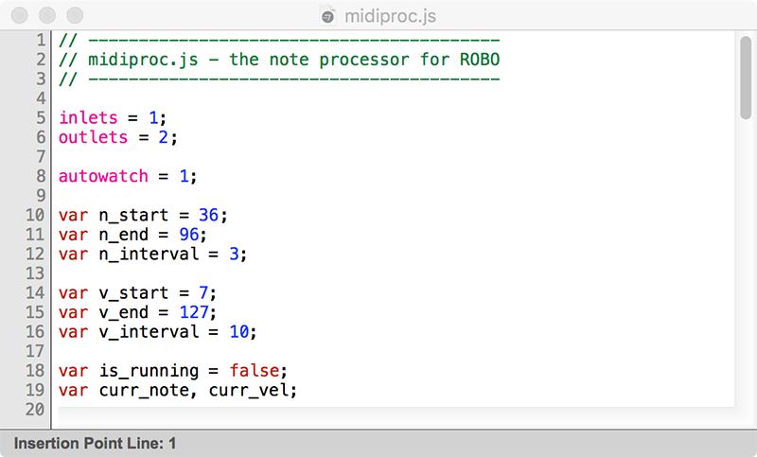The image size is (757, 457).
Task: Click line number 4 in the gutter
Action: [x=41, y=98]
